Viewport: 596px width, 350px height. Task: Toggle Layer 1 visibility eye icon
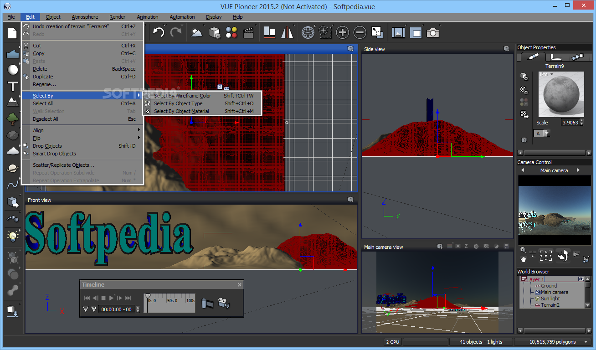[581, 279]
